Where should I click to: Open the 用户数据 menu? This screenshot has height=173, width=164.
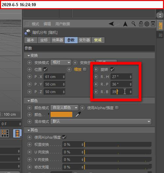pos(63,24)
